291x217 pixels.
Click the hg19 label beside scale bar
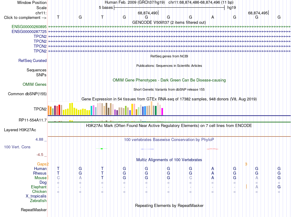coord(232,8)
